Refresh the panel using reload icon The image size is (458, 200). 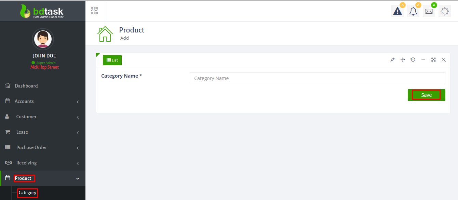[x=413, y=60]
